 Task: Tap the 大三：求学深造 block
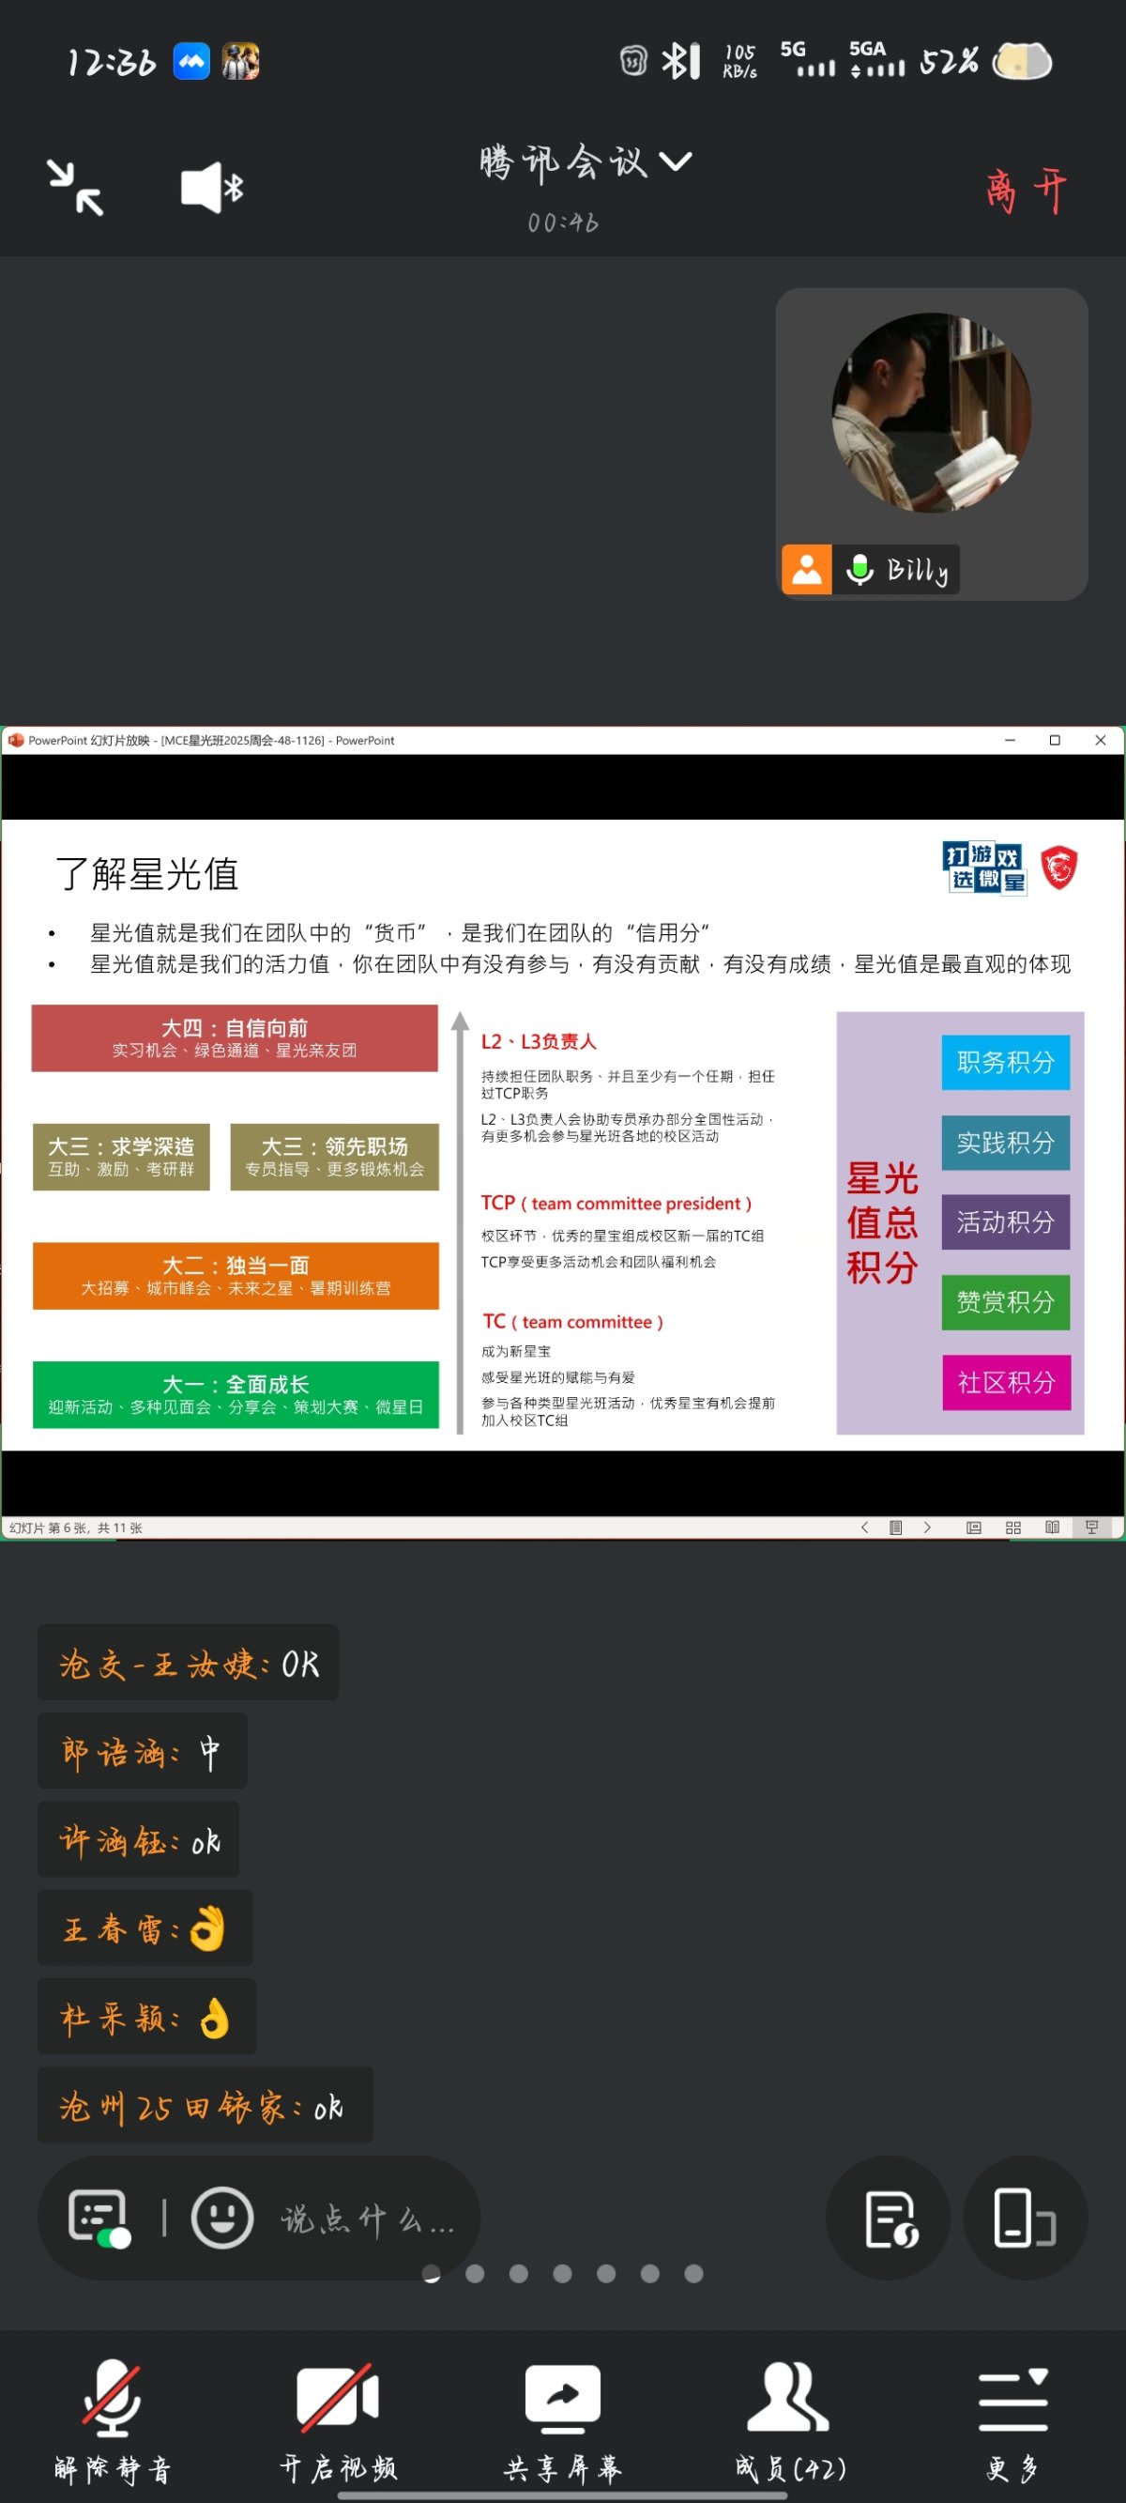point(121,1157)
